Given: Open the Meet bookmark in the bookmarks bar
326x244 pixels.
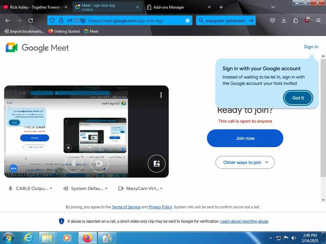Looking at the screenshot, I should coord(91,31).
